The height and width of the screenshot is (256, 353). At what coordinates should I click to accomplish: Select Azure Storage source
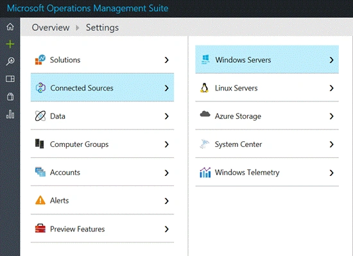(267, 116)
